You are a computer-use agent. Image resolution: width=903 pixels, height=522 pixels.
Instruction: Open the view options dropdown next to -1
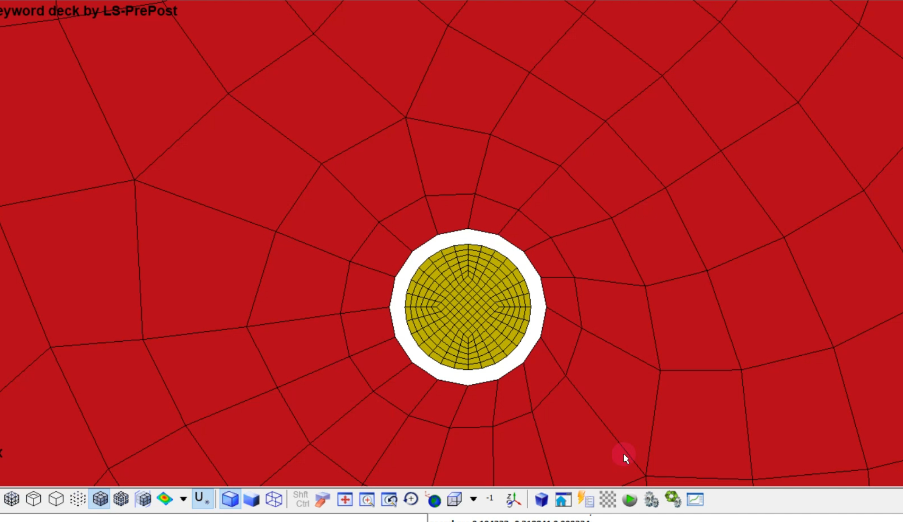[473, 499]
